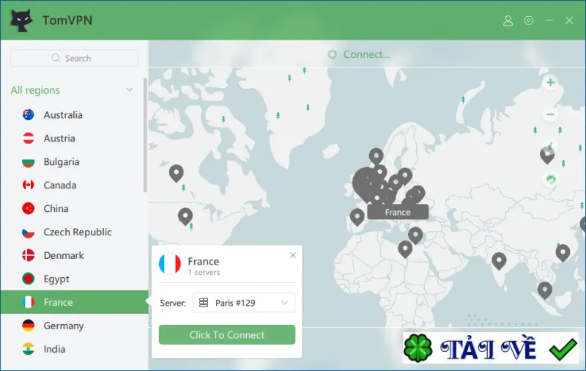Click the All regions header label
This screenshot has width=586, height=371.
[x=35, y=90]
